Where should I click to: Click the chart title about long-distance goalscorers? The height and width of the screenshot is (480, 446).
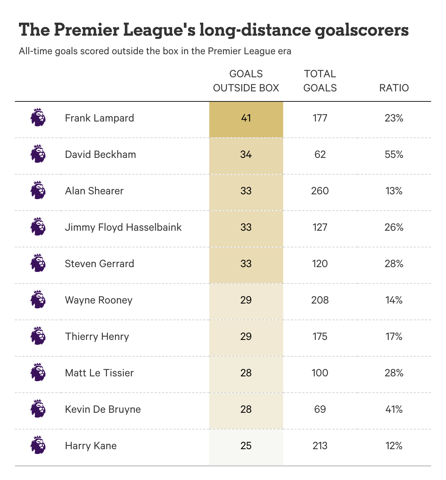coord(214,30)
